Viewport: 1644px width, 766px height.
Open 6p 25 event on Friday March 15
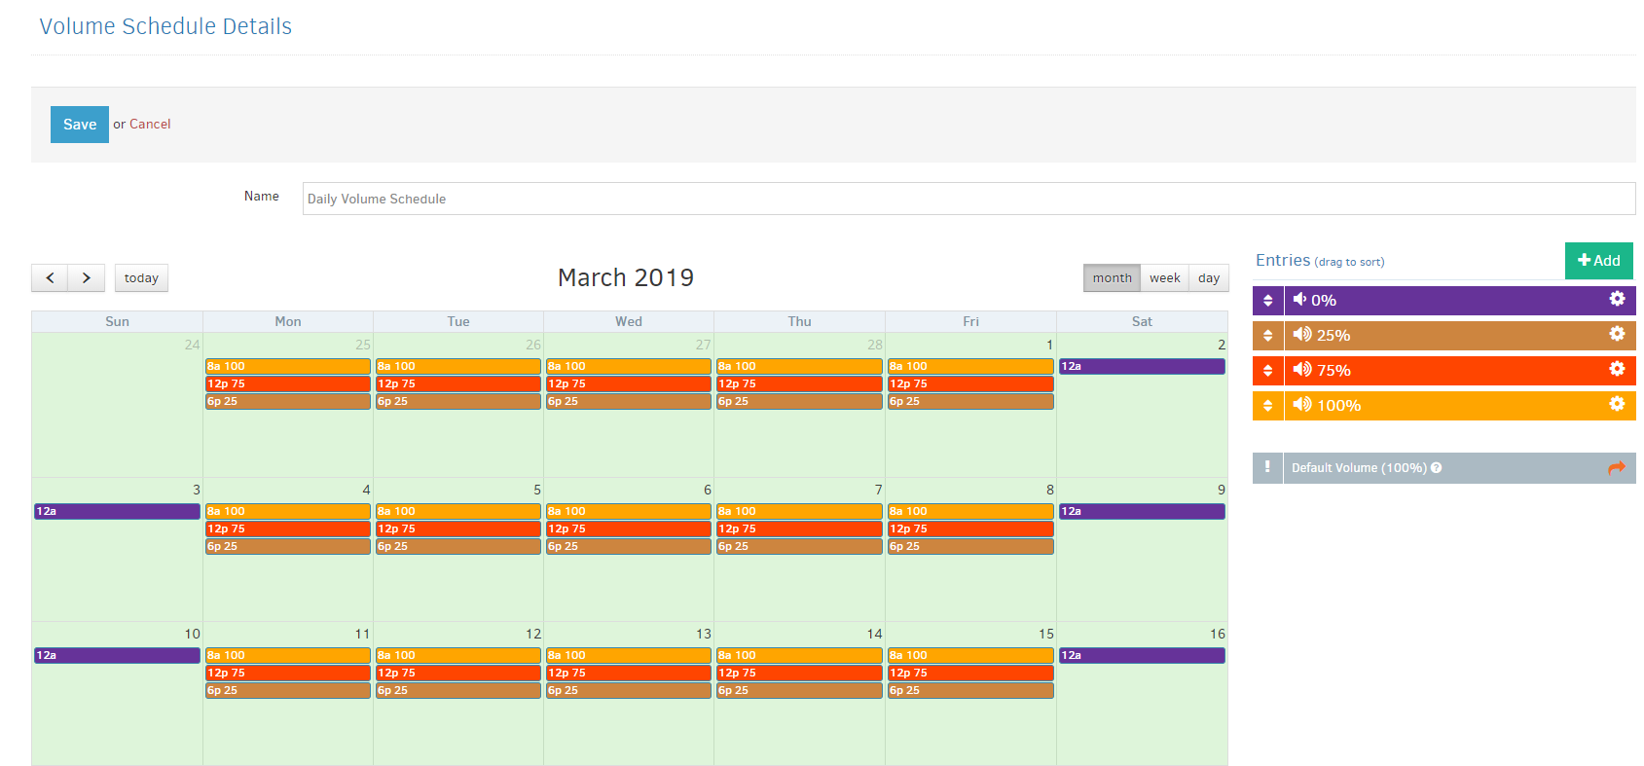970,691
